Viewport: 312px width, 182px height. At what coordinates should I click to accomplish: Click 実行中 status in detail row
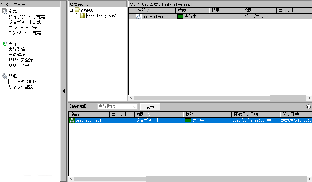(198, 120)
